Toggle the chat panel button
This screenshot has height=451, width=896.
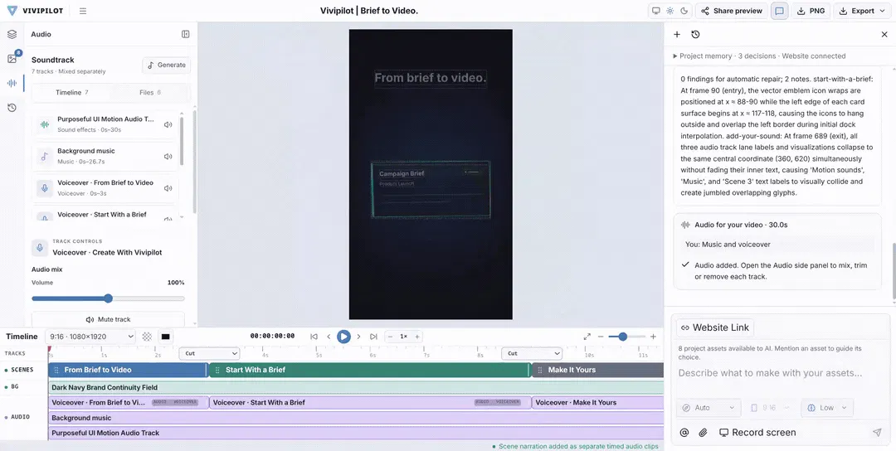779,11
